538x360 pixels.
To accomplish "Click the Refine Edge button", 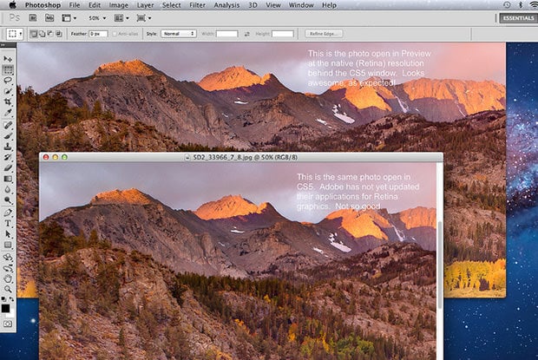I will pos(324,34).
